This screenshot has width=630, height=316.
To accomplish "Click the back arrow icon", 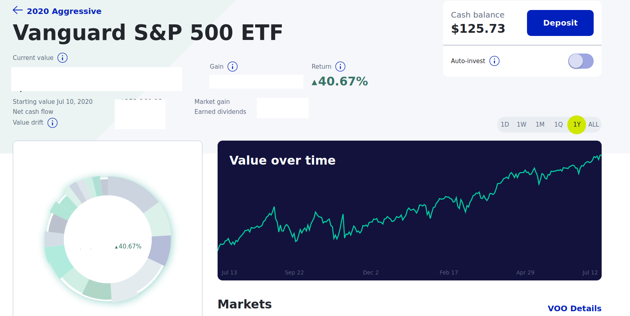I will [x=18, y=10].
